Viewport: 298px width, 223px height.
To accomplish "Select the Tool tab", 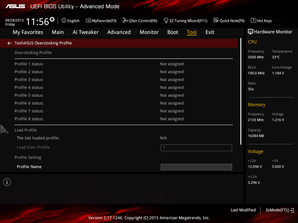I will pyautogui.click(x=191, y=32).
